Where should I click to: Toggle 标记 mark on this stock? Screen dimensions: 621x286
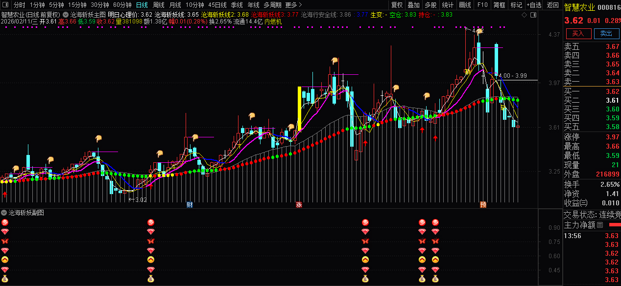coord(516,5)
